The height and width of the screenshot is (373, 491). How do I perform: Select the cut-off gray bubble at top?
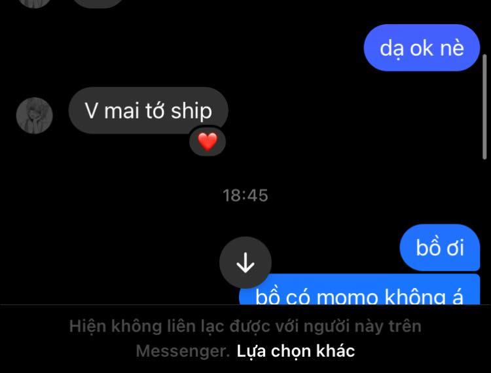click(99, 3)
